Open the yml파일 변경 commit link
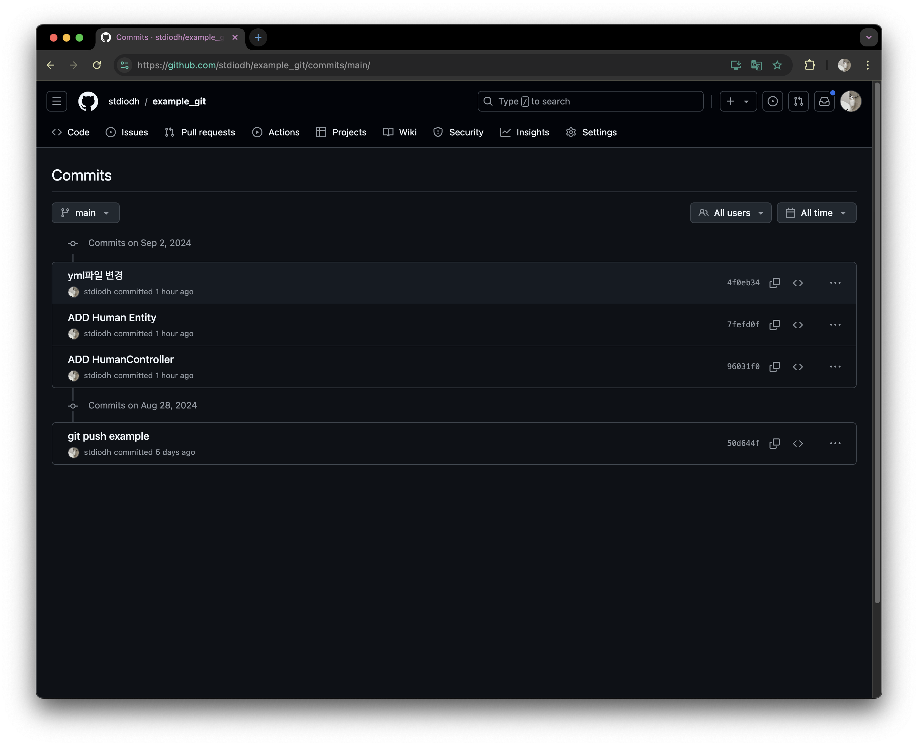The image size is (918, 746). (x=96, y=275)
